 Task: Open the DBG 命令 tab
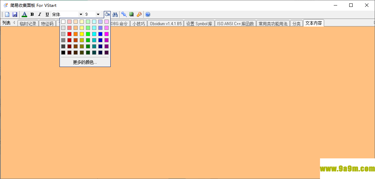(120, 24)
